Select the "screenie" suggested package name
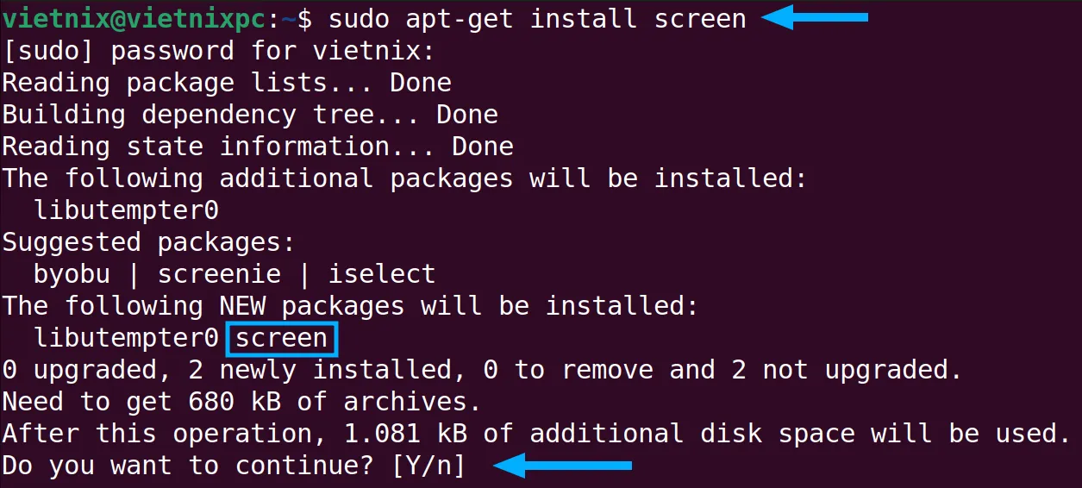Image resolution: width=1082 pixels, height=488 pixels. pyautogui.click(x=219, y=274)
